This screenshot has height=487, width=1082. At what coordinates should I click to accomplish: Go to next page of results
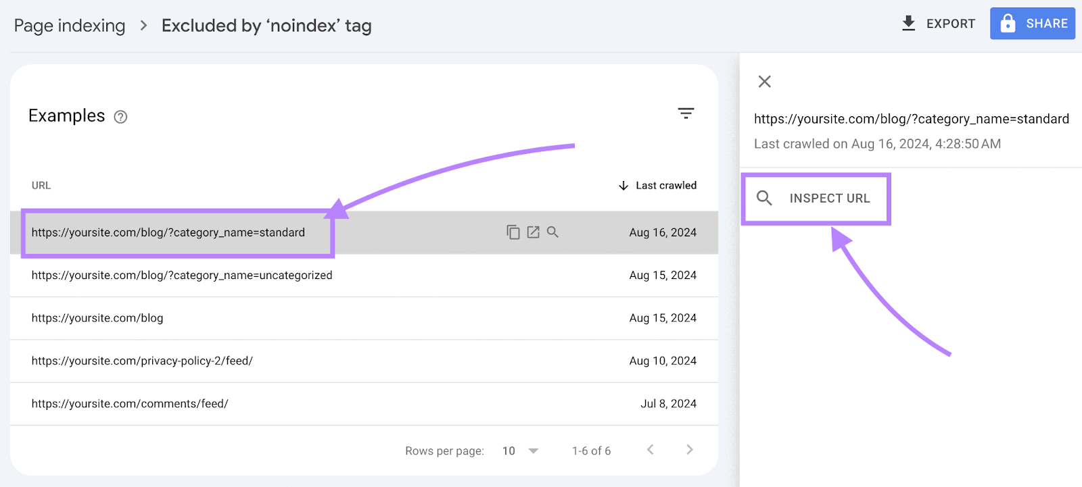coord(689,450)
